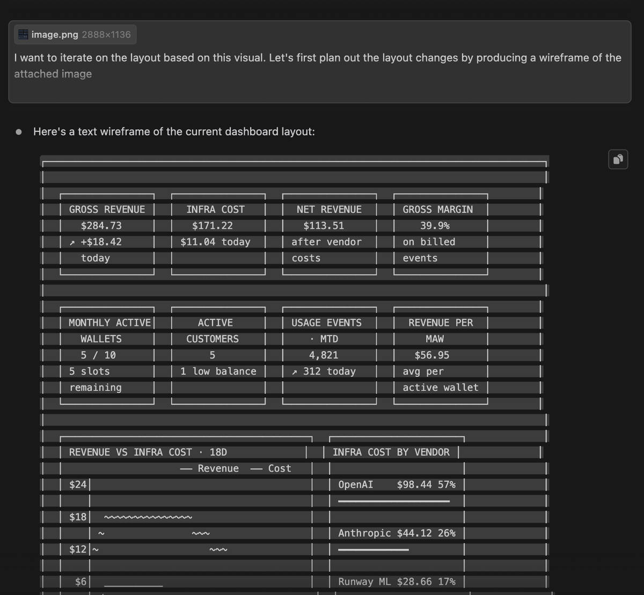Click the Anthropic progress bar line
This screenshot has height=595, width=644.
[x=374, y=549]
